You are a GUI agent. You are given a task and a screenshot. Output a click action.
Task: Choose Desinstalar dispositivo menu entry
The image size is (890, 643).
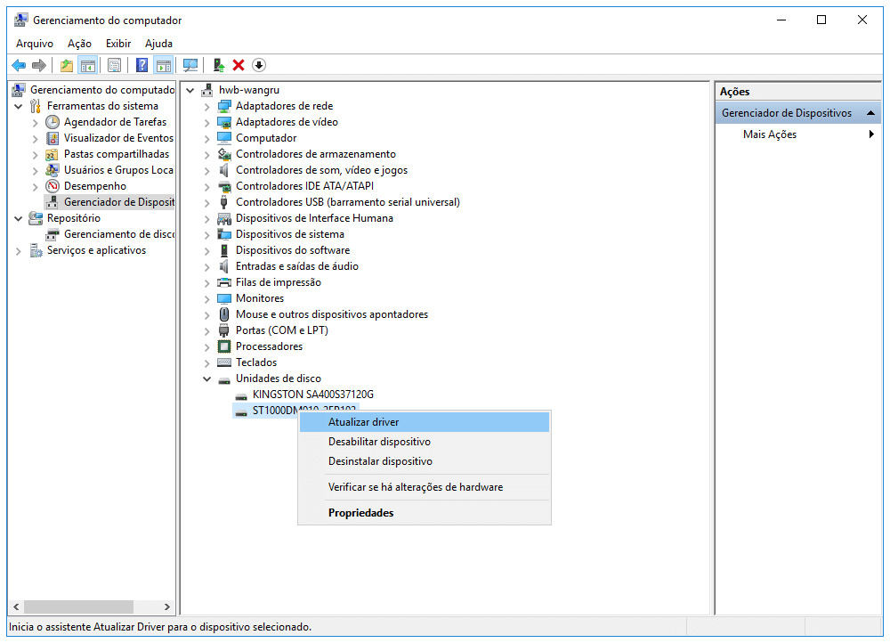pyautogui.click(x=424, y=461)
